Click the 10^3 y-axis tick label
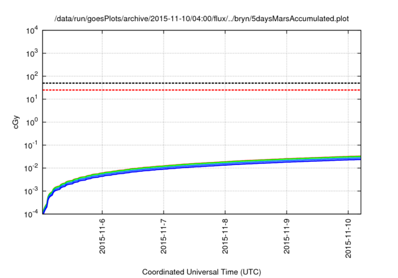The height and width of the screenshot is (278, 398). pyautogui.click(x=32, y=53)
